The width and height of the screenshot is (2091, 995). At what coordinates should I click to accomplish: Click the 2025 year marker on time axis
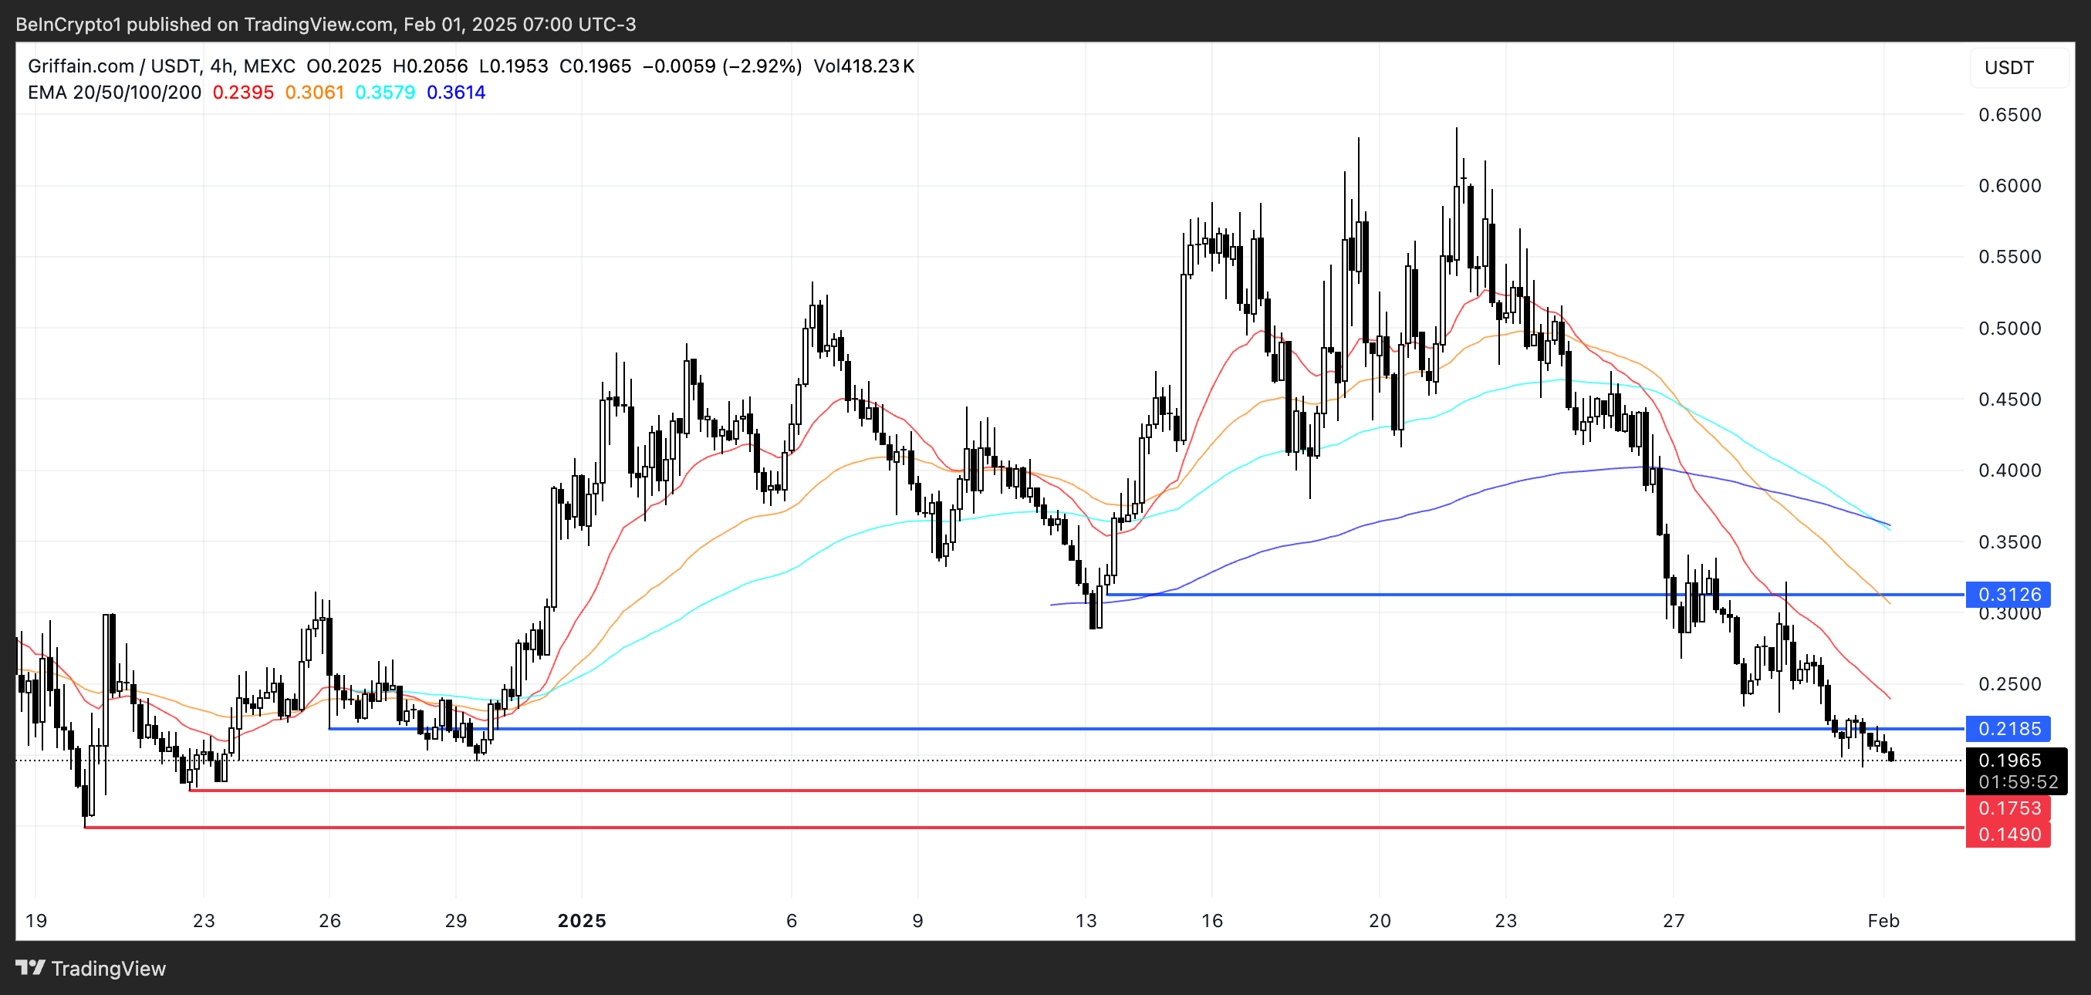click(x=581, y=920)
